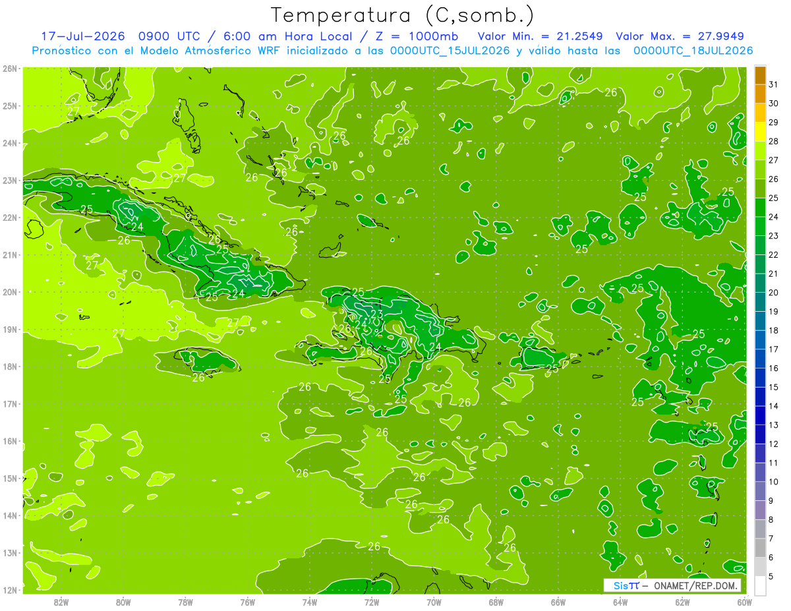Click the '20N' latitude label

[x=9, y=292]
